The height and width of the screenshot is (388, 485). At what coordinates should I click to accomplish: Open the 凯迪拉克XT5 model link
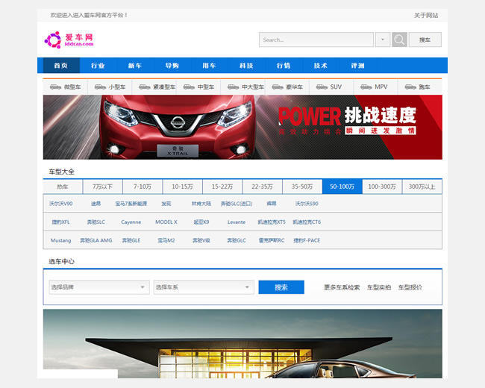272,222
